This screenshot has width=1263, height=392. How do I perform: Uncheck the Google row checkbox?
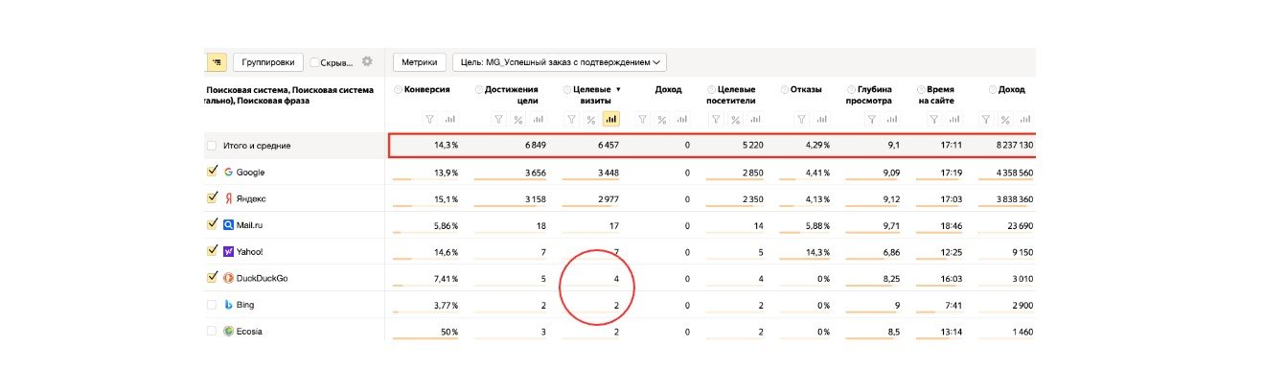click(x=212, y=172)
